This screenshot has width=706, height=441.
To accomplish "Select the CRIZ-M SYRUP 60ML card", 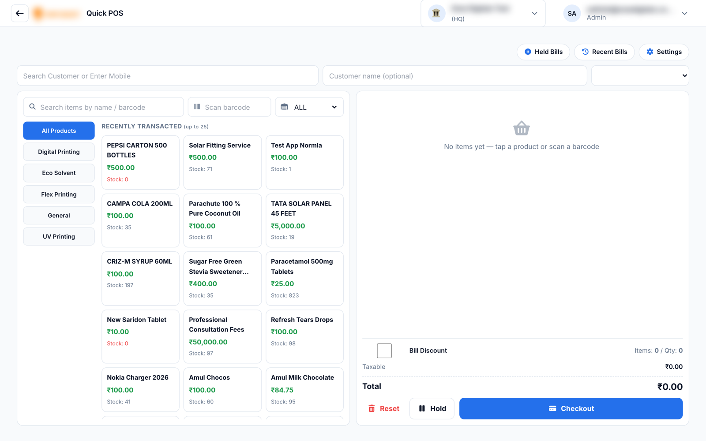I will 140,279.
